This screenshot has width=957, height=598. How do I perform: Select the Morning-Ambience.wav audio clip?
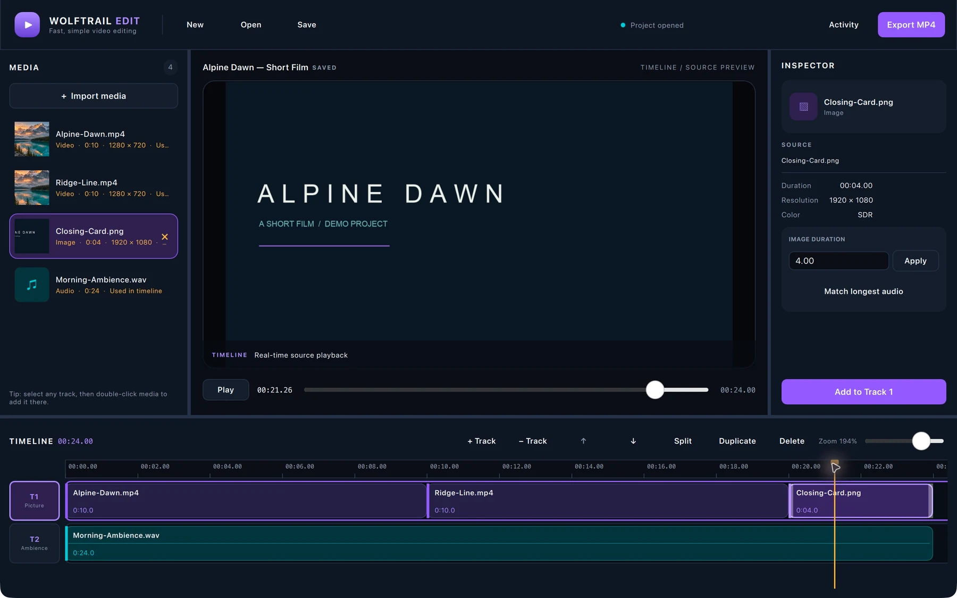[499, 543]
